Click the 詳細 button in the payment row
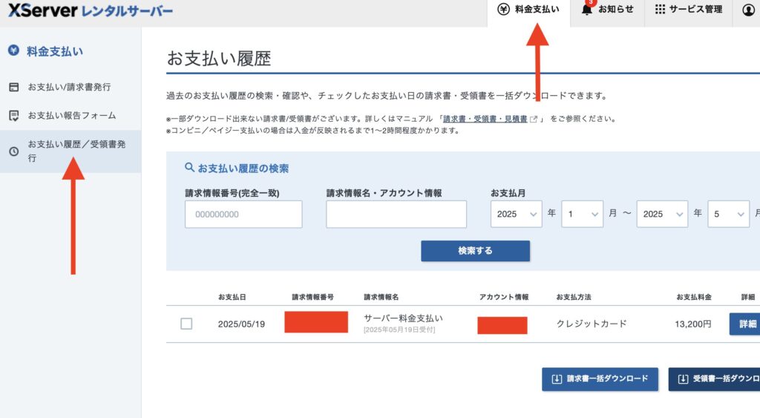Screen dimensions: 760x418 coord(747,324)
